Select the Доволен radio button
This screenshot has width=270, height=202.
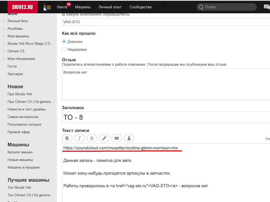pyautogui.click(x=64, y=42)
